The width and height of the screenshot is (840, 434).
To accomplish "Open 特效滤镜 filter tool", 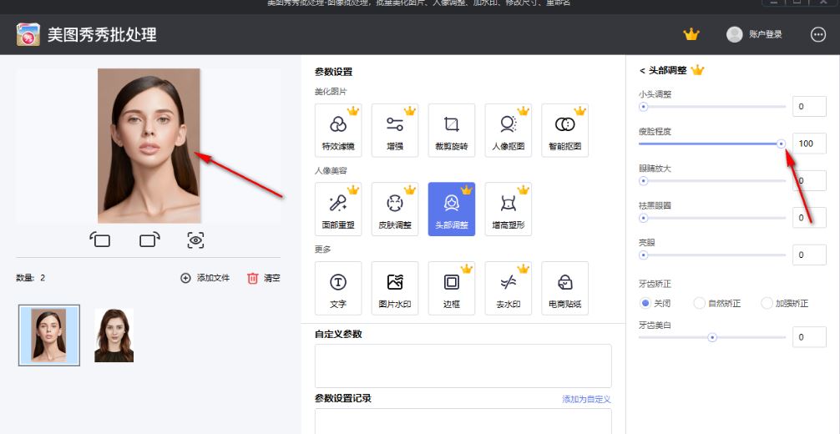I will [338, 130].
